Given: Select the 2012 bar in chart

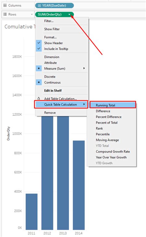Looking at the screenshot, I should (x=47, y=173).
